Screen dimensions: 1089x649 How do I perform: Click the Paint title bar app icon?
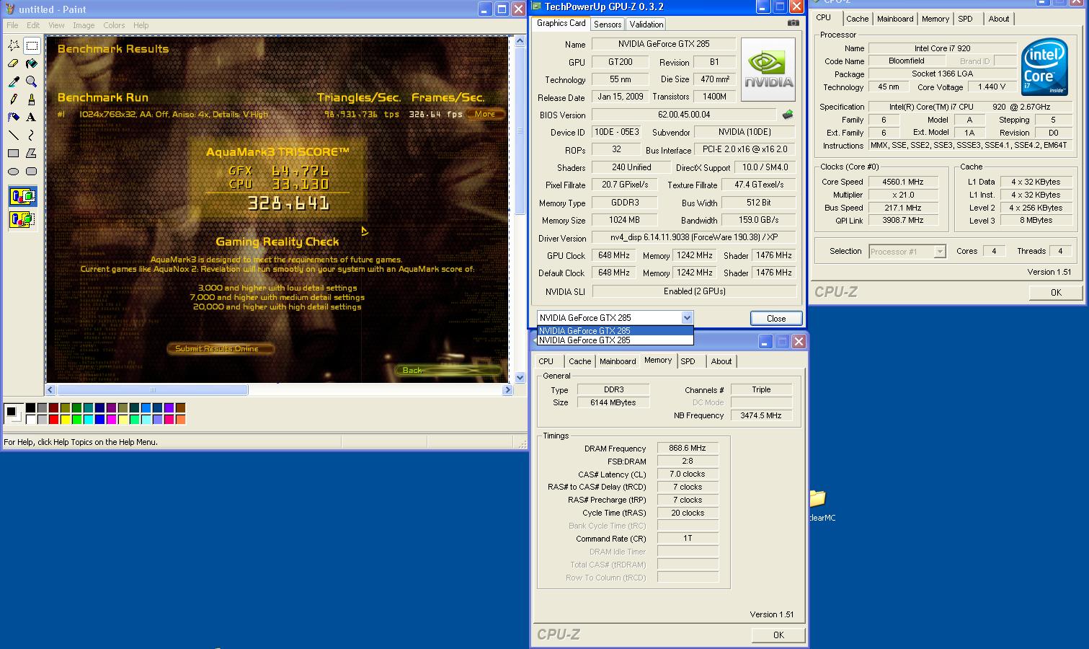[10, 9]
